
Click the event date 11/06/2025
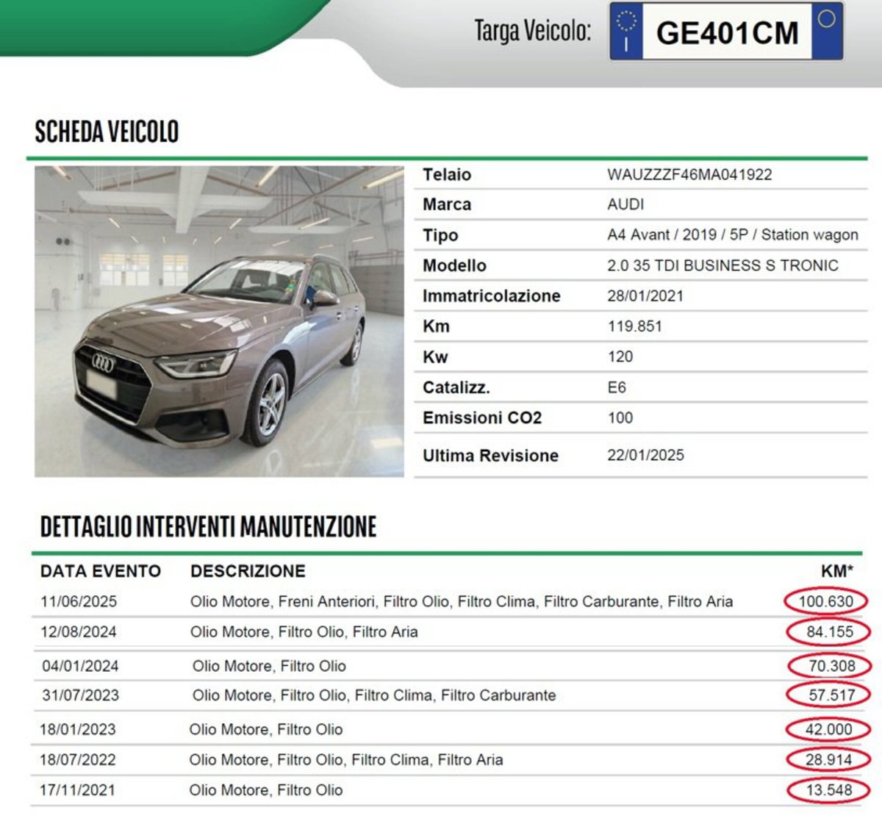79,601
